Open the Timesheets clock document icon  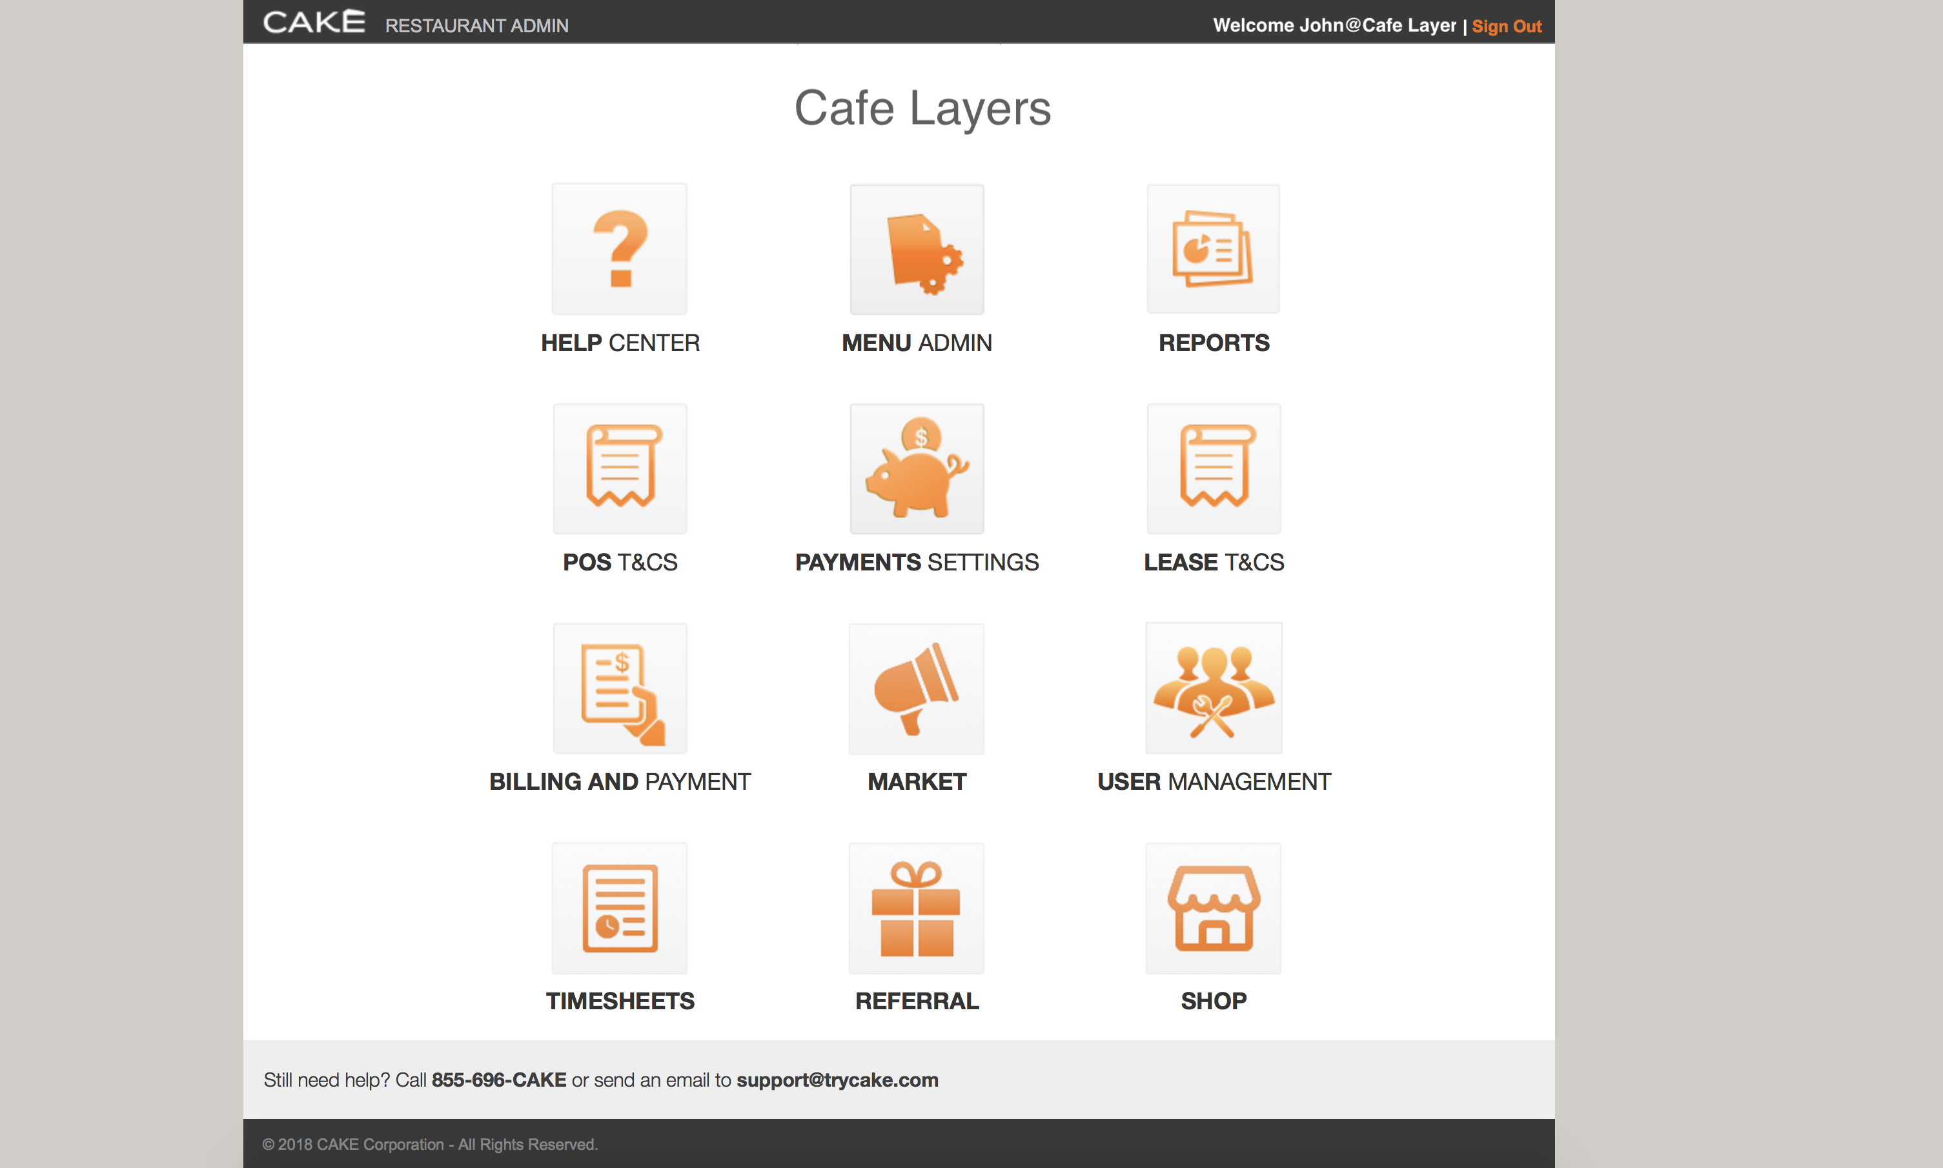click(620, 907)
